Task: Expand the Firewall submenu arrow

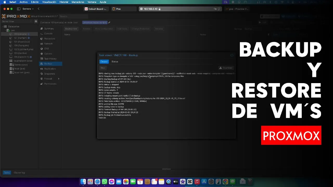Action: click(x=59, y=79)
